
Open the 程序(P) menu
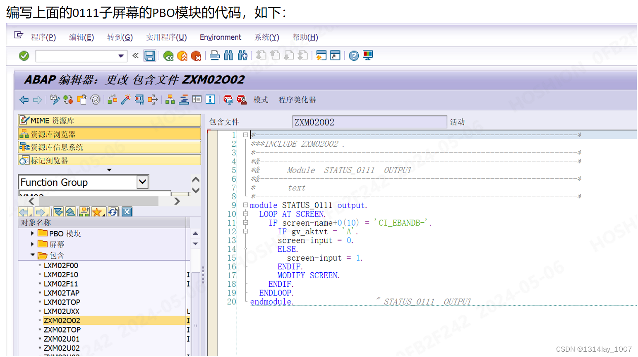pyautogui.click(x=43, y=37)
